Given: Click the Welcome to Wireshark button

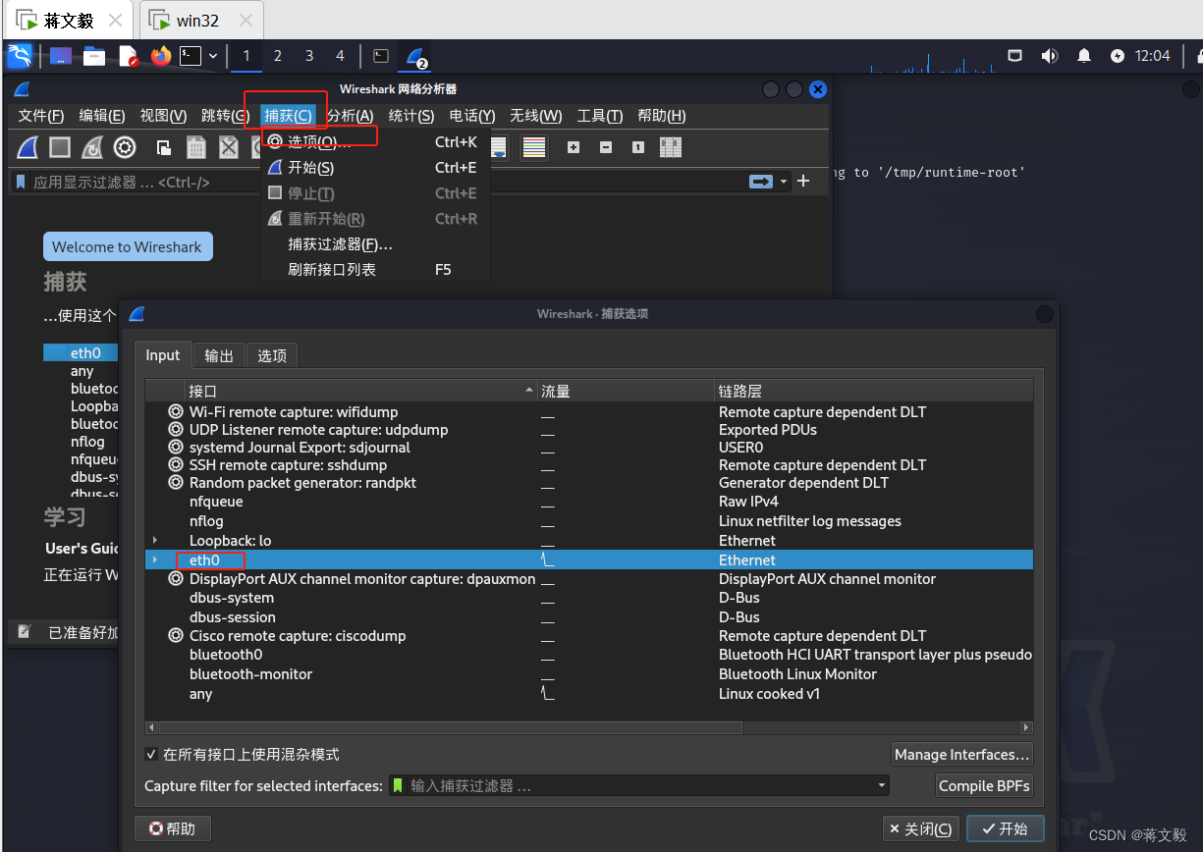Looking at the screenshot, I should (128, 247).
